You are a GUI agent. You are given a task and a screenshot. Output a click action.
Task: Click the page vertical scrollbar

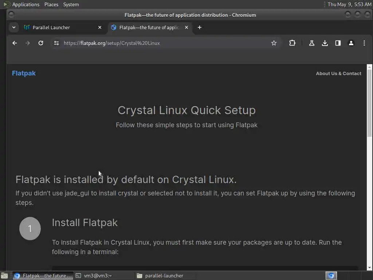pos(369,104)
